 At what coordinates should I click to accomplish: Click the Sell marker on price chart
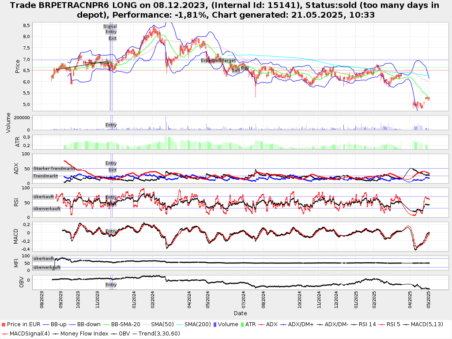(236, 70)
